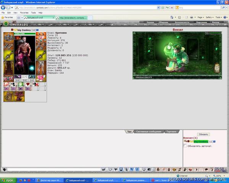Open the File menu
This screenshot has height=183, width=229.
pyautogui.click(x=3, y=13)
